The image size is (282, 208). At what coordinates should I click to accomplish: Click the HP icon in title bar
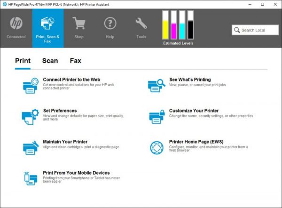5,4
